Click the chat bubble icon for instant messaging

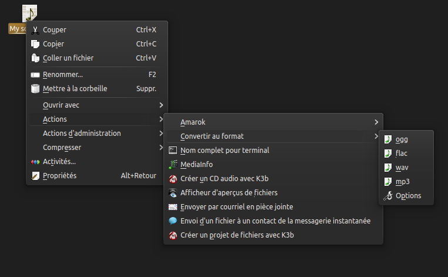[173, 221]
